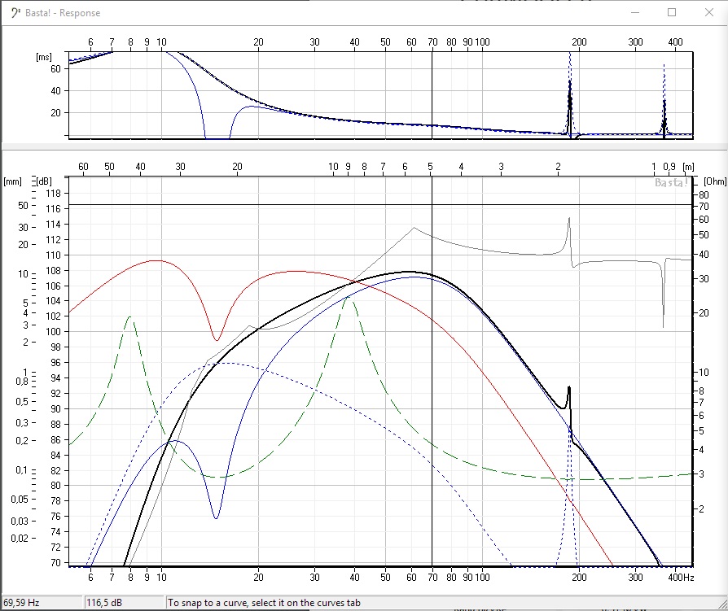This screenshot has height=611, width=728.
Task: Click the green dashed peak near 40 Hz
Action: (350, 298)
